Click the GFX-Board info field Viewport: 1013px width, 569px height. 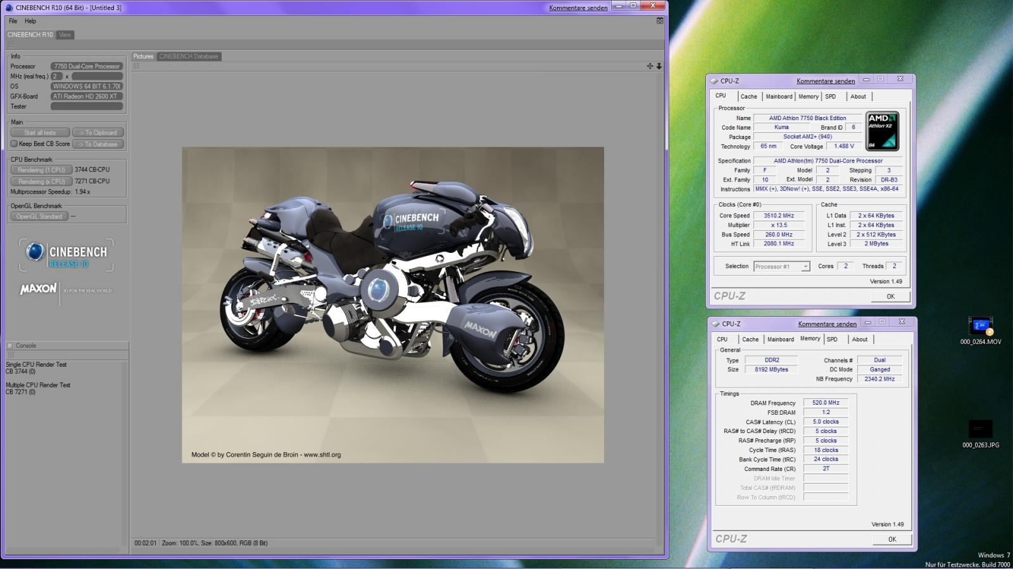(x=87, y=97)
